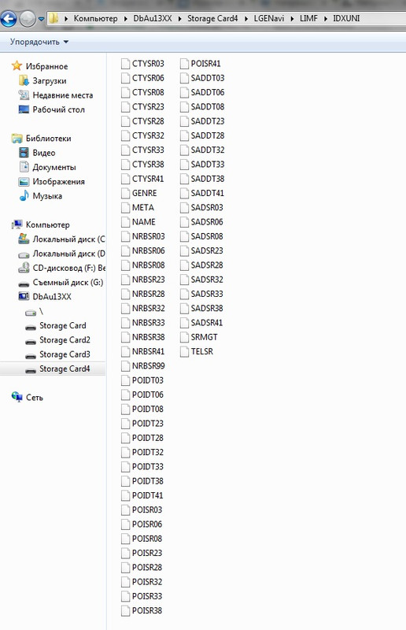Click the Локальный диск (D drive icon
Screen dimensions: 406x630
click(x=24, y=254)
